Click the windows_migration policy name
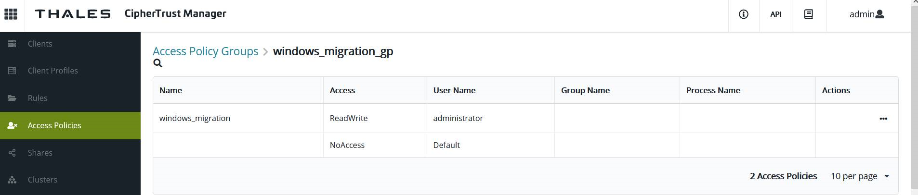This screenshot has height=195, width=918. tap(195, 118)
